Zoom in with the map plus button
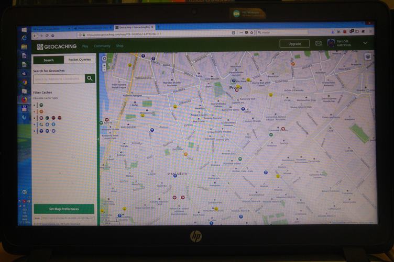Image resolution: width=394 pixels, height=262 pixels. pos(104,65)
